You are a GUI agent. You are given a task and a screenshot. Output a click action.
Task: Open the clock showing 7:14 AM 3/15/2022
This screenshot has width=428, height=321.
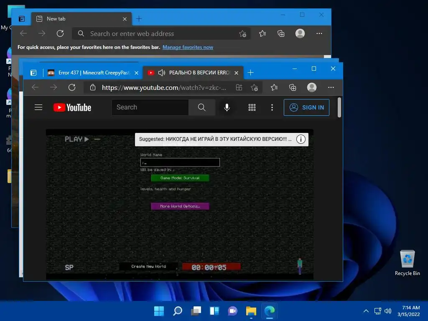409,311
